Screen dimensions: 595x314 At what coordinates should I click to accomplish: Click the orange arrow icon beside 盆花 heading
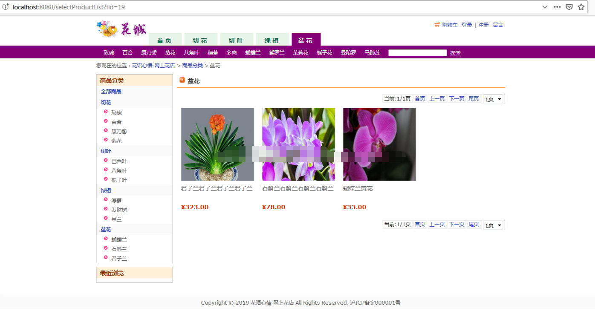coord(182,80)
